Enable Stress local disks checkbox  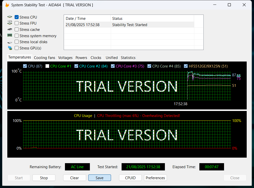point(17,42)
